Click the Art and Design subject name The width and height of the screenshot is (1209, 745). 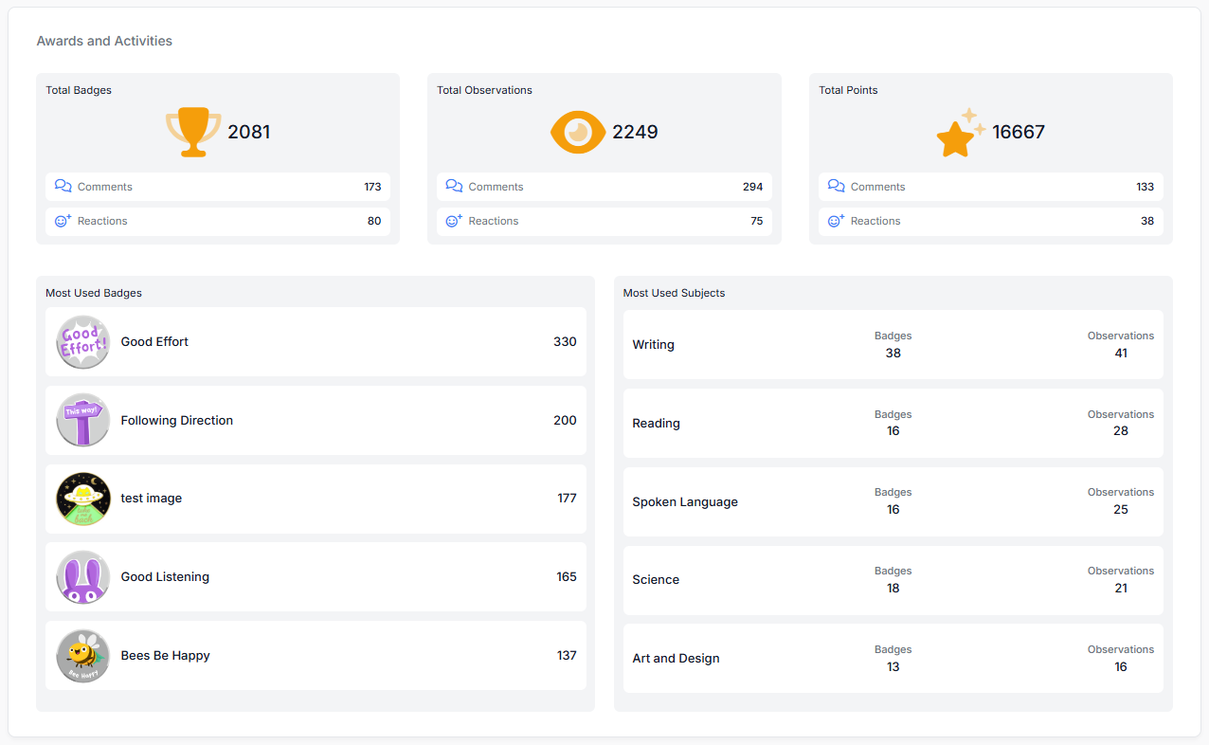pos(676,659)
